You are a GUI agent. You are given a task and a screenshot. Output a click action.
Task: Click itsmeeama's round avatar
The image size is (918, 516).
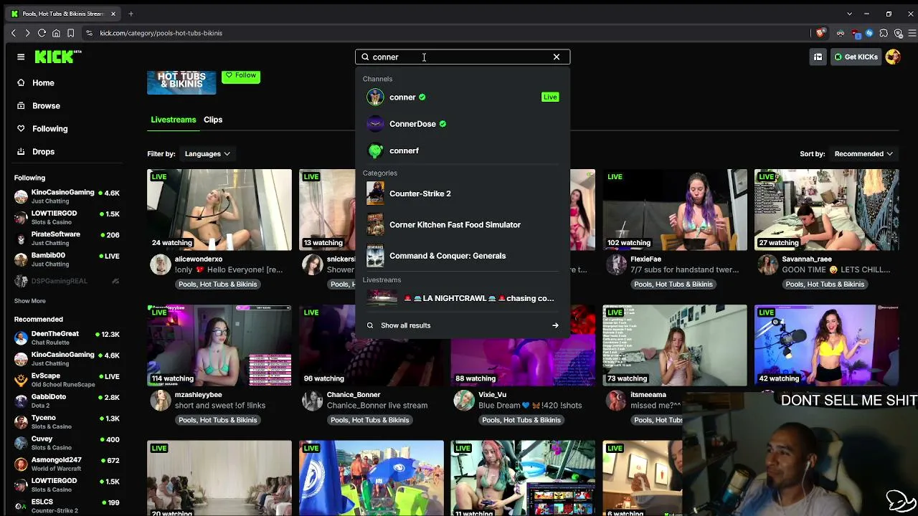[616, 400]
